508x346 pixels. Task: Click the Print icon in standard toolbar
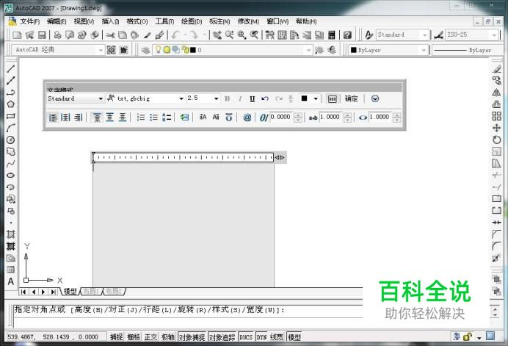pyautogui.click(x=57, y=35)
